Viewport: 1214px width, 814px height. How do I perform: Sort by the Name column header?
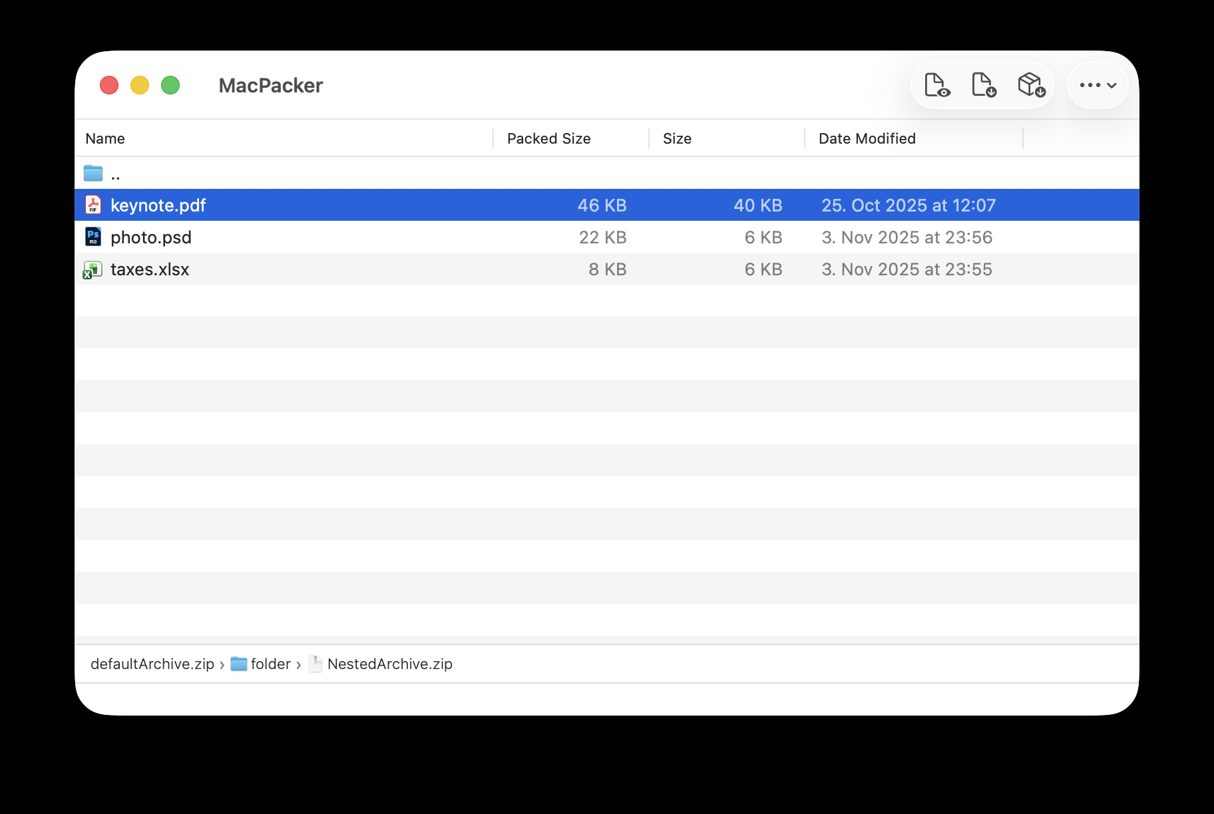point(105,138)
